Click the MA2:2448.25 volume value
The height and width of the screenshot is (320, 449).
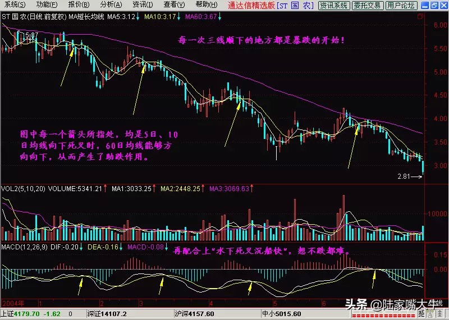[x=180, y=189]
